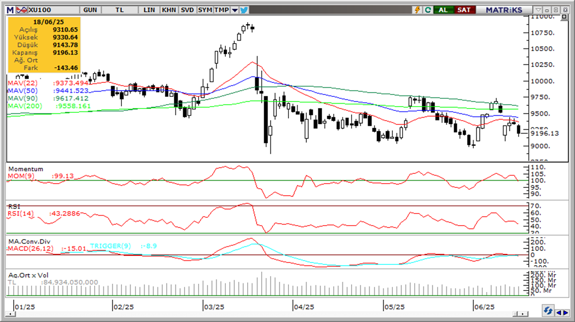Click the blue right arrow at chart bottom
The height and width of the screenshot is (322, 575).
pos(566,313)
